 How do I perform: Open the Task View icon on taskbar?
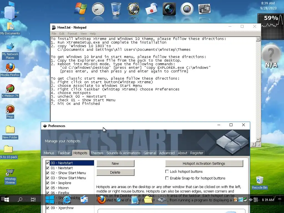33,200
